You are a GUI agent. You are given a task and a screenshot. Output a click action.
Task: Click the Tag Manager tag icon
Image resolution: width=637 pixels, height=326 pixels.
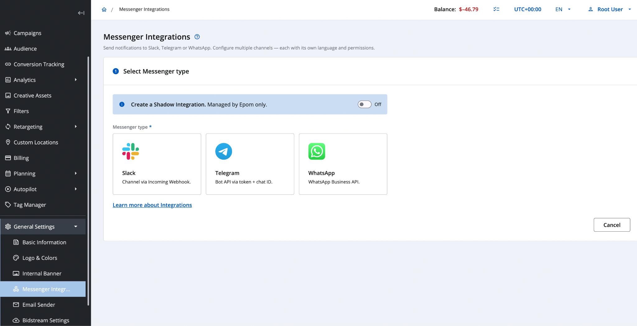coord(8,205)
